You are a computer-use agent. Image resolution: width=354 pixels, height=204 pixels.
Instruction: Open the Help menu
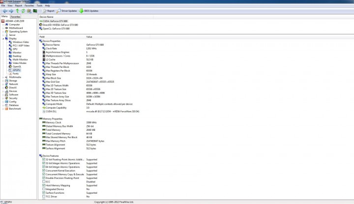[x=47, y=5]
